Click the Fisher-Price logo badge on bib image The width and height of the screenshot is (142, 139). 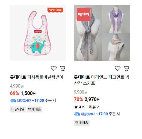pos(55,10)
